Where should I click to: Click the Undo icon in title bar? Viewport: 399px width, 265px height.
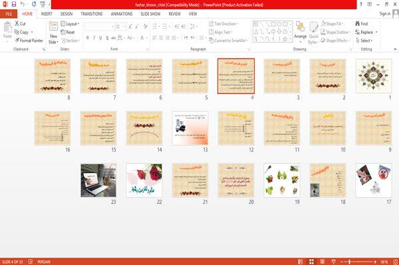pos(23,4)
